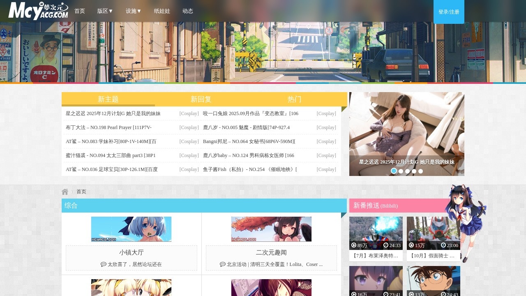Click clock icon showing 23:41
The width and height of the screenshot is (526, 296).
click(386, 294)
